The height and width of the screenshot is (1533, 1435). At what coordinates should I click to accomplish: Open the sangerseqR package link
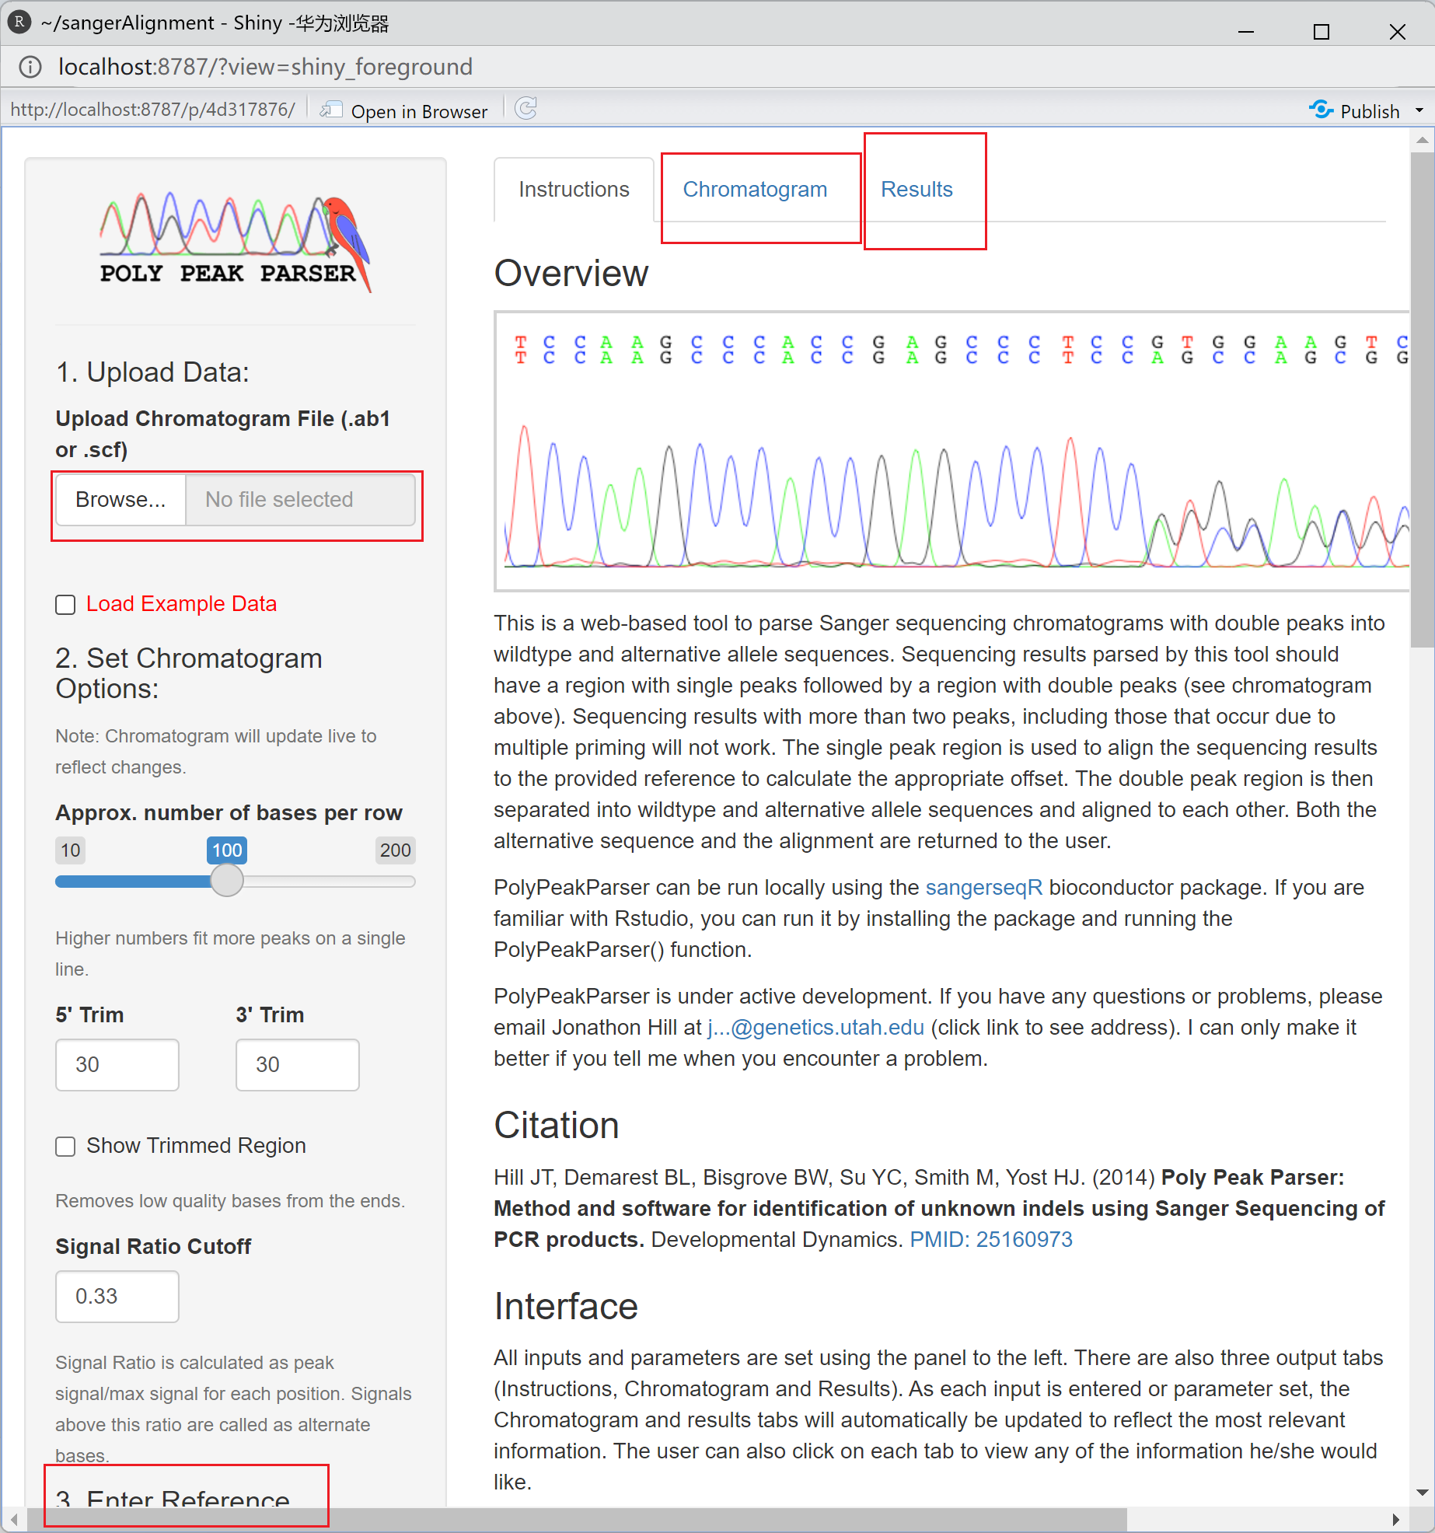click(983, 887)
